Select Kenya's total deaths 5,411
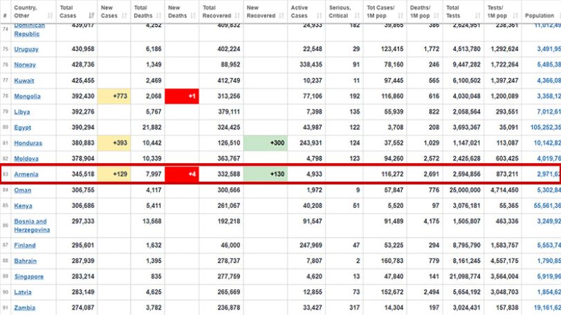Screen dimensions: 561x315 pos(154,206)
